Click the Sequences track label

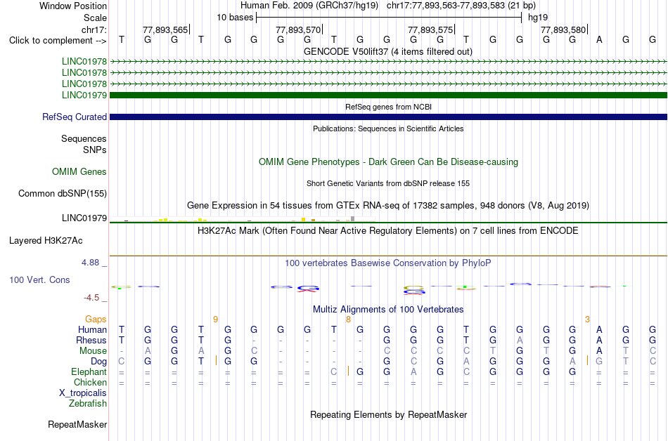point(84,138)
